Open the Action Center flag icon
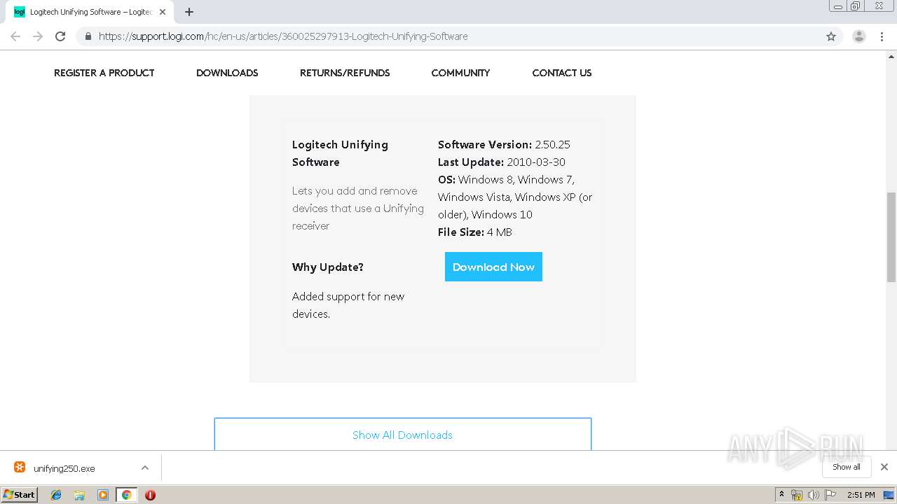 [x=830, y=495]
